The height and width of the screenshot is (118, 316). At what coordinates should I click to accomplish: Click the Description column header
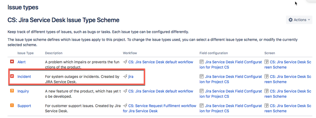pos(54,53)
